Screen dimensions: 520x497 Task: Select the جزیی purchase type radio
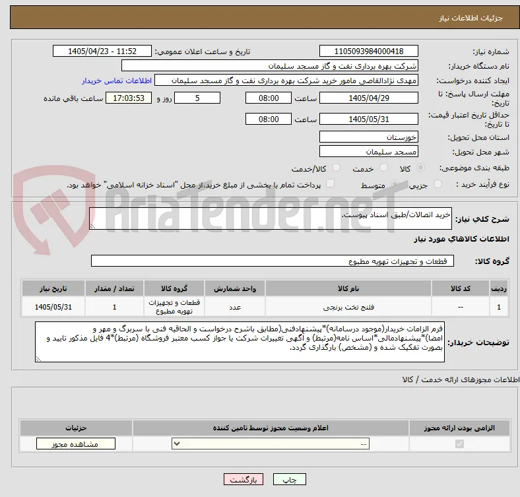click(438, 183)
